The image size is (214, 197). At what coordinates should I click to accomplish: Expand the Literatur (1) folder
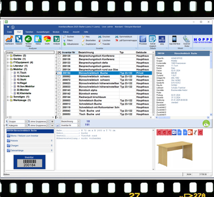click(x=8, y=66)
